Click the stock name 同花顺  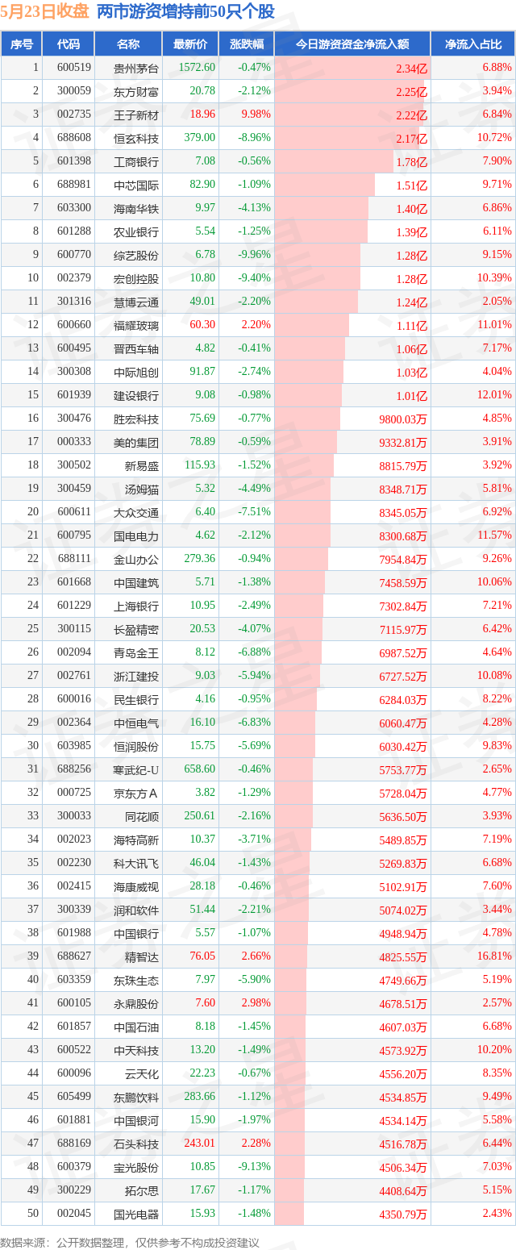click(142, 816)
